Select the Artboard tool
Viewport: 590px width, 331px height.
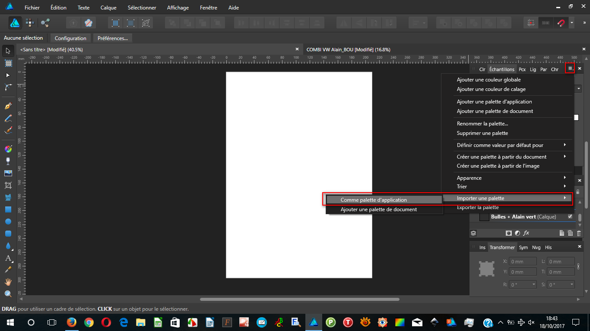pos(8,63)
